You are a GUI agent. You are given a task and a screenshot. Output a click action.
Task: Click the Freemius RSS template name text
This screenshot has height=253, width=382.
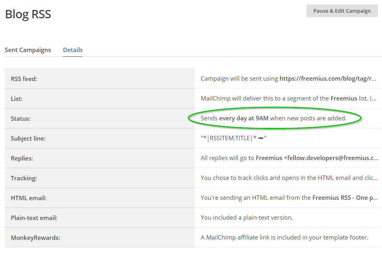(x=345, y=198)
